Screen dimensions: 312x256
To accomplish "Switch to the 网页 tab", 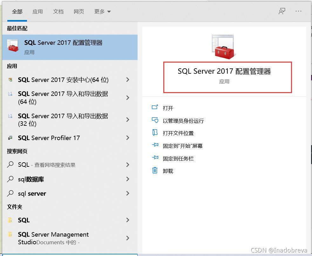I will click(x=79, y=11).
